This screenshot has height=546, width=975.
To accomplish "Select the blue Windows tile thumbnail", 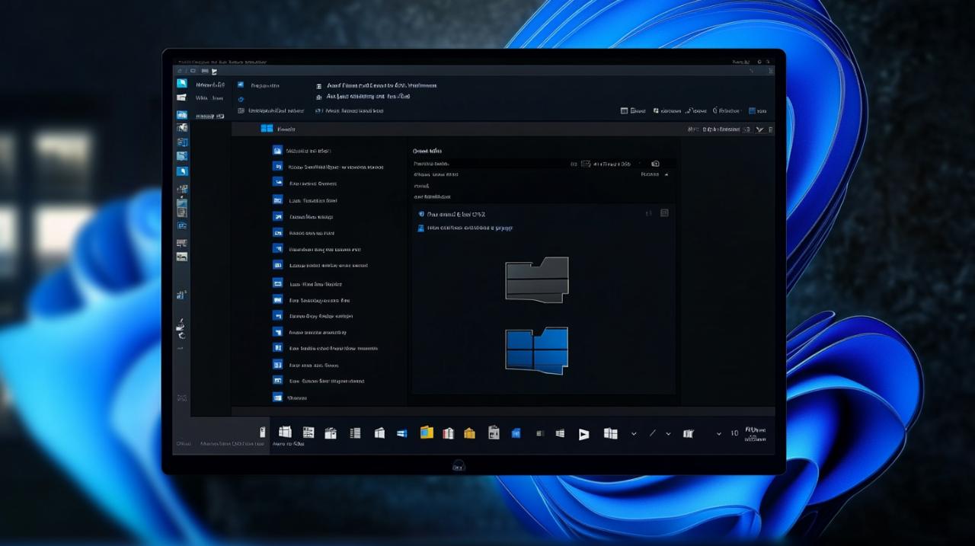I will (537, 350).
